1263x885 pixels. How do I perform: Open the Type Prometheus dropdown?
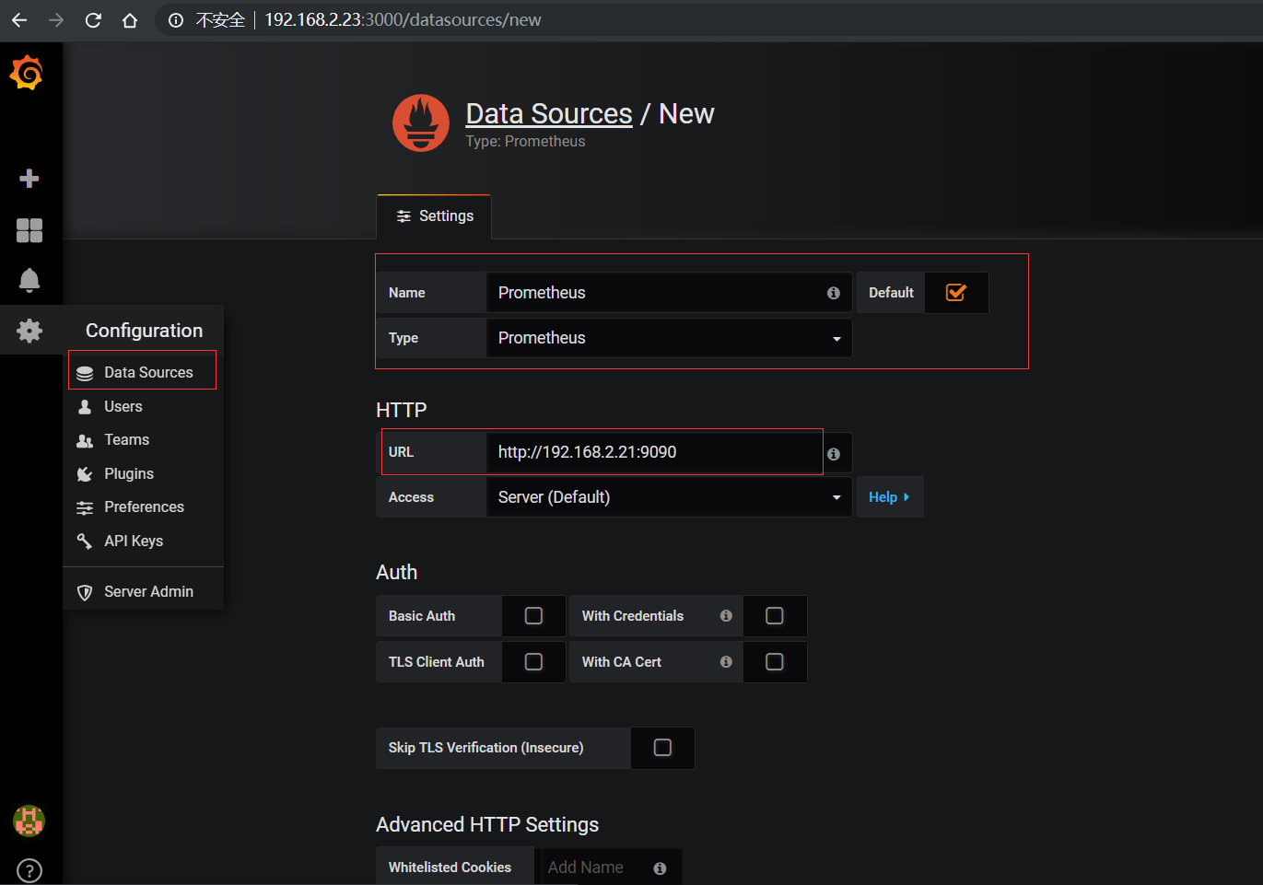point(668,338)
